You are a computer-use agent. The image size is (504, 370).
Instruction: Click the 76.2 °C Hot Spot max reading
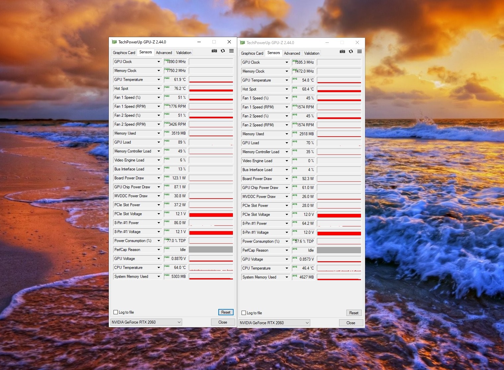point(176,89)
